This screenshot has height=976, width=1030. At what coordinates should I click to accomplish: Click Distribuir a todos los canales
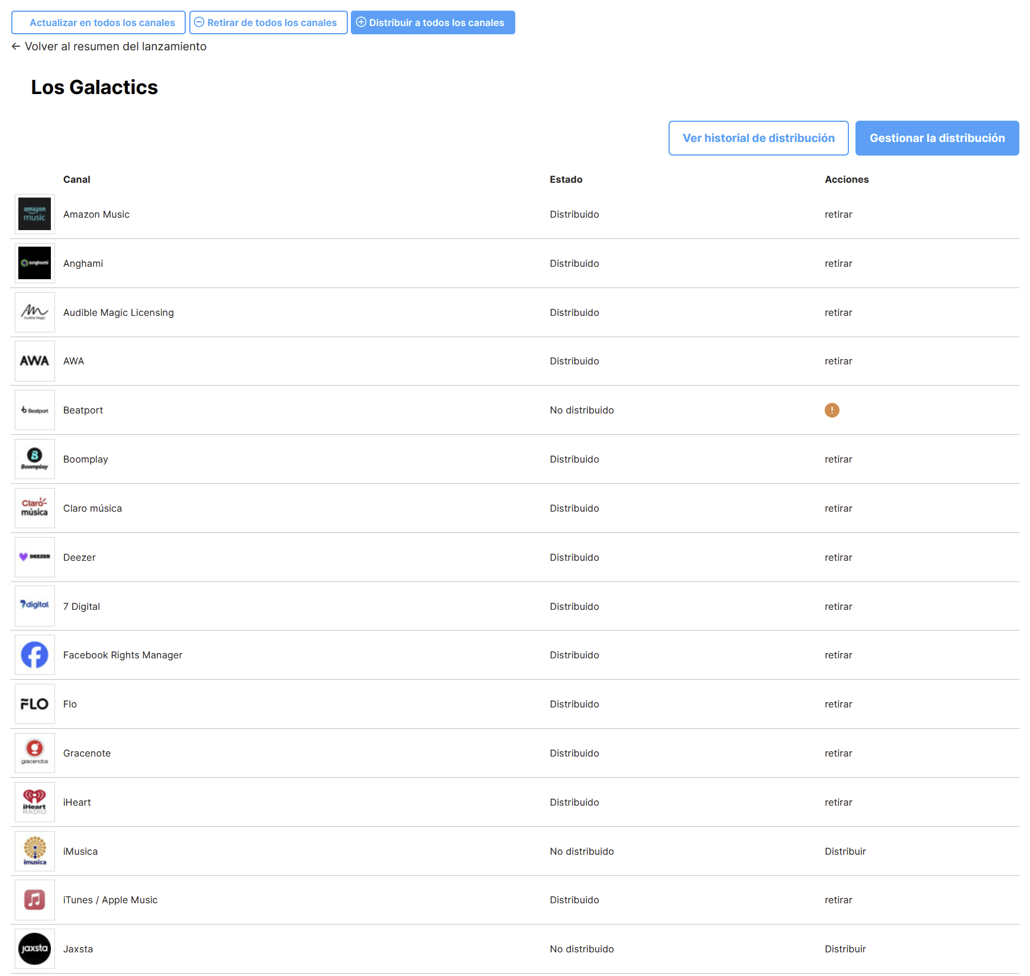point(433,22)
